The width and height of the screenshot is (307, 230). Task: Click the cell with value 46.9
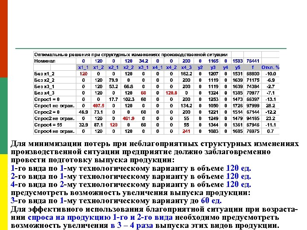pyautogui.click(x=84, y=112)
